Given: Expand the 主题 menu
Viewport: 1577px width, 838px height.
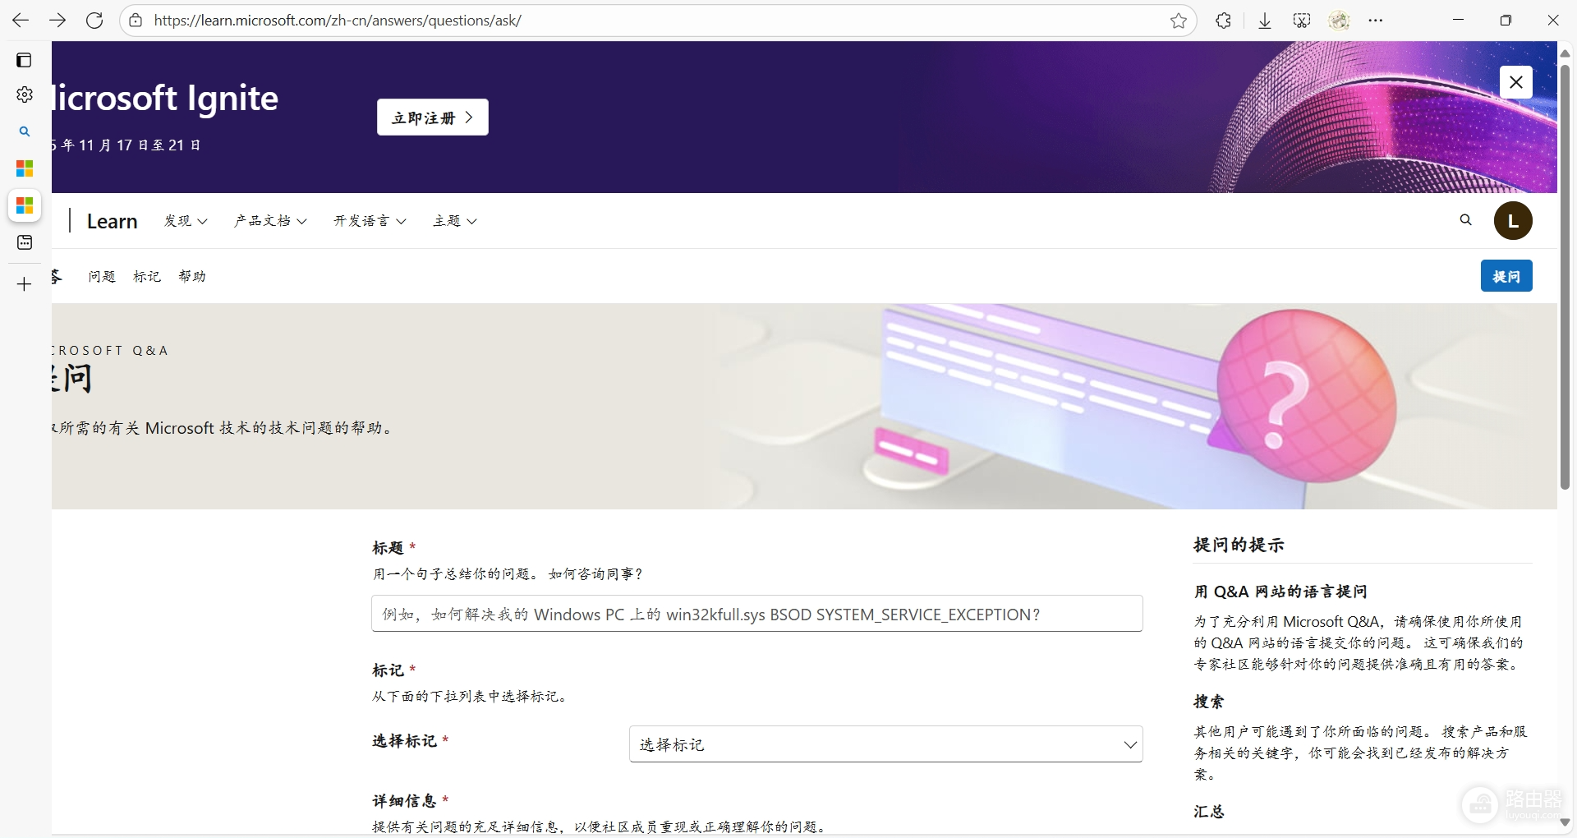Looking at the screenshot, I should pyautogui.click(x=455, y=221).
